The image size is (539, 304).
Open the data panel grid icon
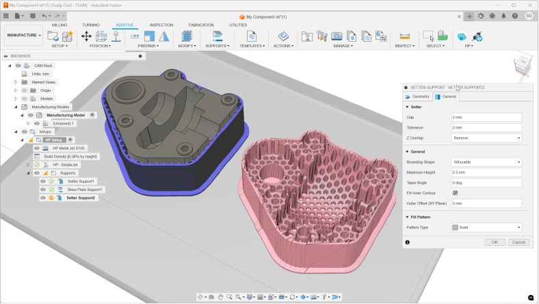click(6, 16)
